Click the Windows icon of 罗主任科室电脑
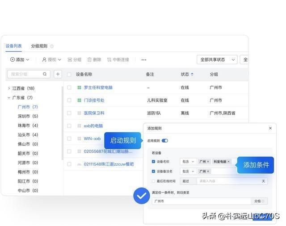 pos(79,88)
